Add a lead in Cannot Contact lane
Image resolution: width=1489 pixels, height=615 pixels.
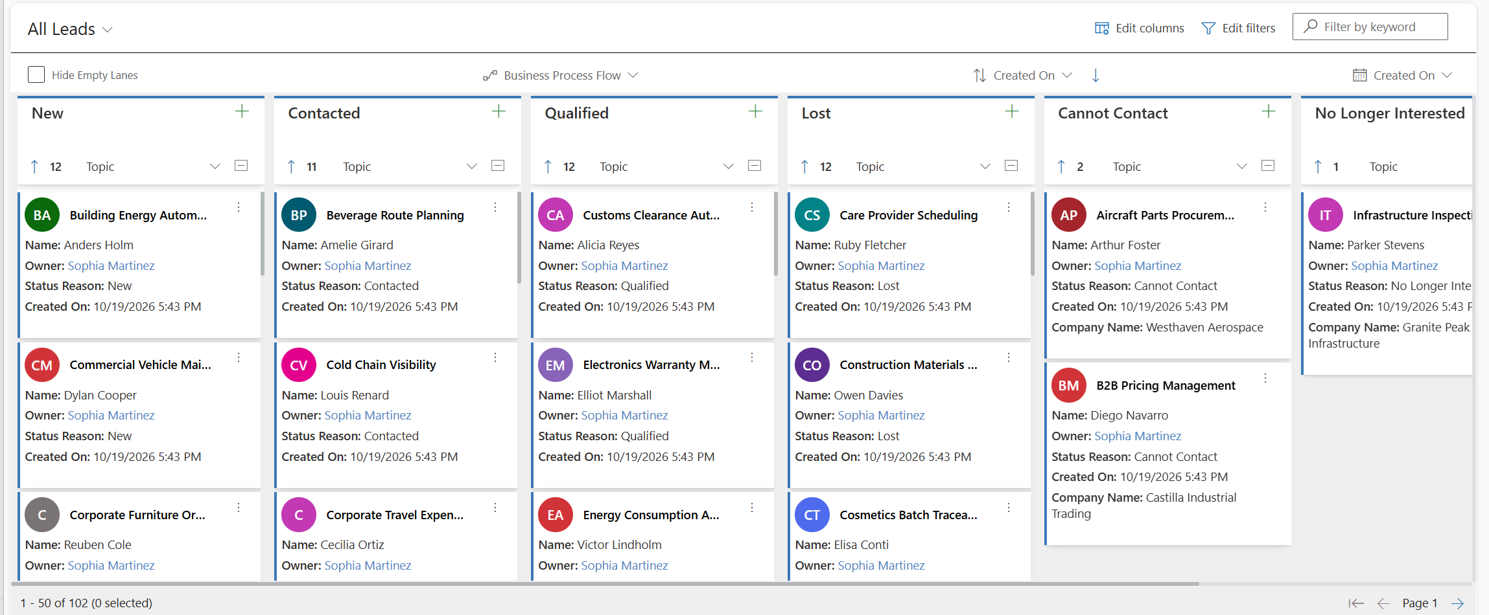1269,111
